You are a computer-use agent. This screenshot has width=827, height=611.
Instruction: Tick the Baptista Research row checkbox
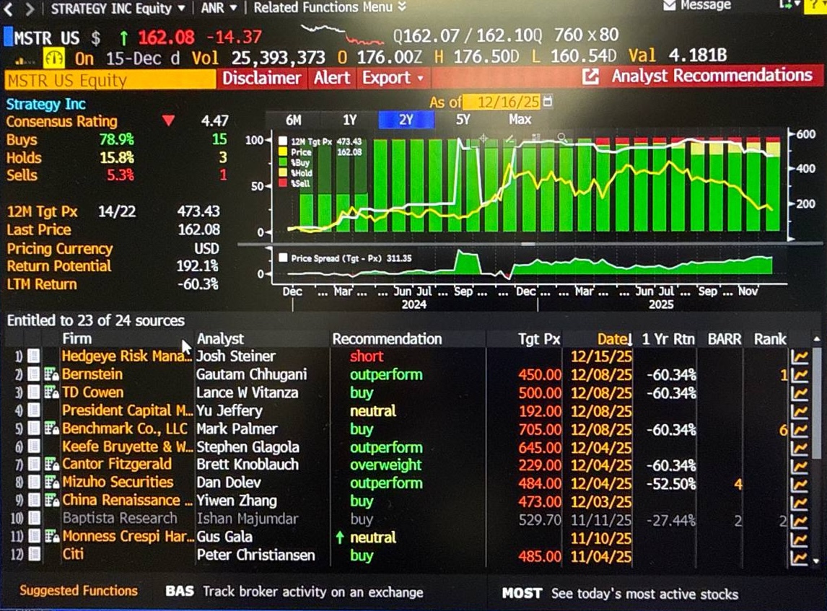[x=34, y=519]
